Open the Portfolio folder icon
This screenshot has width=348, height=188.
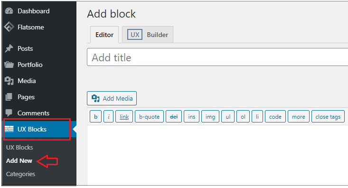[9, 65]
